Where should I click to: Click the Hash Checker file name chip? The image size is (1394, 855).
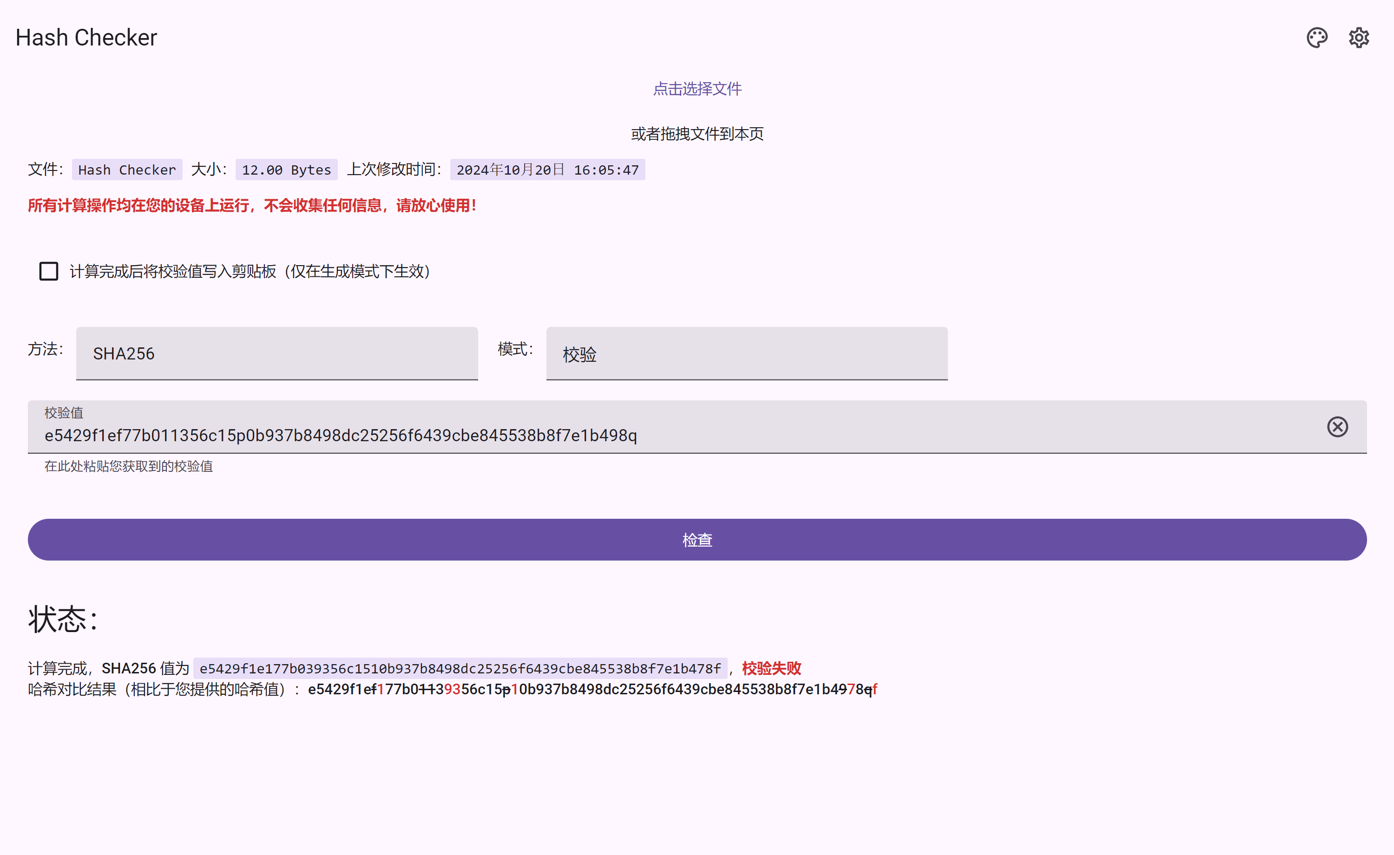(x=127, y=170)
